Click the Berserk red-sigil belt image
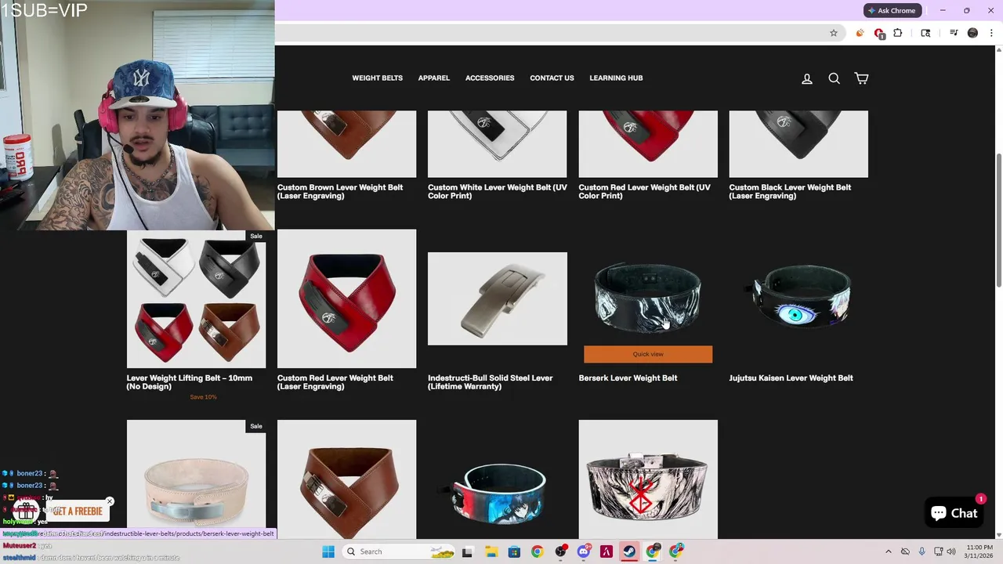This screenshot has width=1003, height=564. (648, 479)
